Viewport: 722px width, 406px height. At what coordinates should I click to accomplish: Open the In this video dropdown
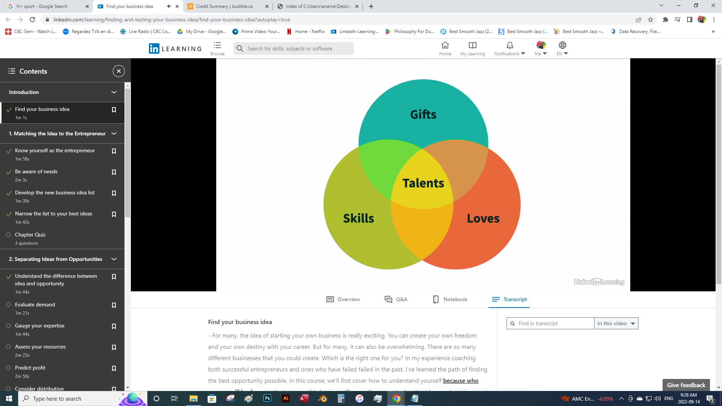pos(616,323)
